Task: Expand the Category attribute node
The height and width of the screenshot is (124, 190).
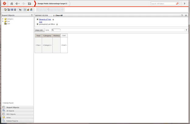Action: pos(3,19)
